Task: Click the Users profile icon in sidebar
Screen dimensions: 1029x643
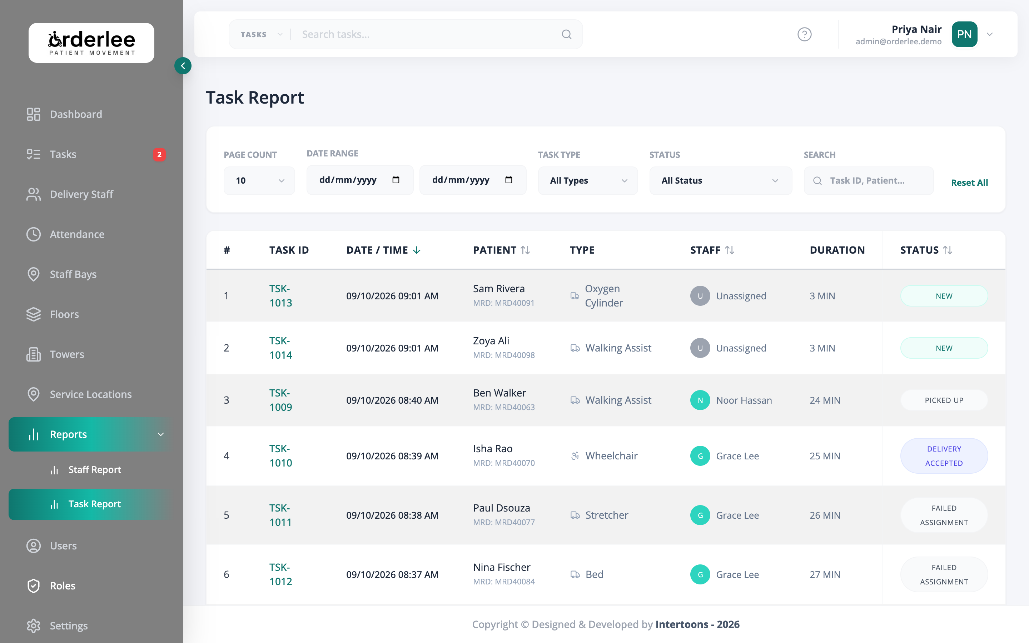Action: pyautogui.click(x=33, y=545)
